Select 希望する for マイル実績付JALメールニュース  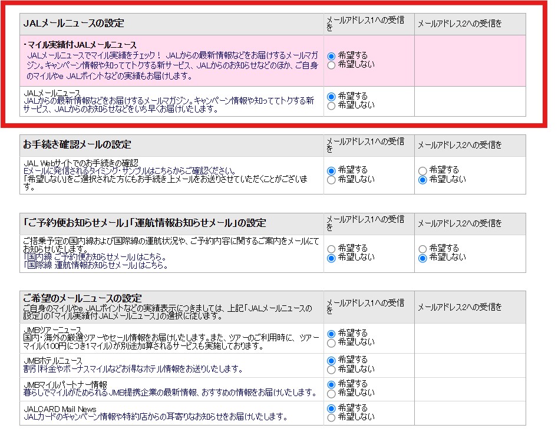pos(331,56)
